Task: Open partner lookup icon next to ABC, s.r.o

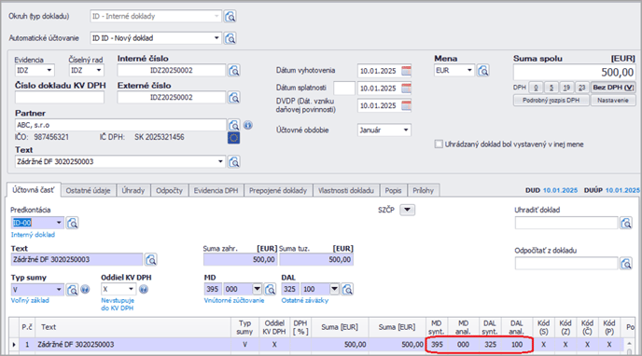Action: pyautogui.click(x=234, y=125)
